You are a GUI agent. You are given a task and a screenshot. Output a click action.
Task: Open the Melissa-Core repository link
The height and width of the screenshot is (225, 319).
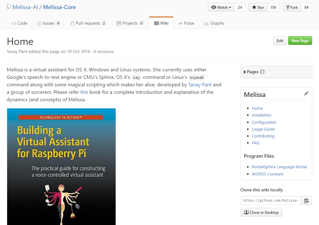pyautogui.click(x=60, y=7)
